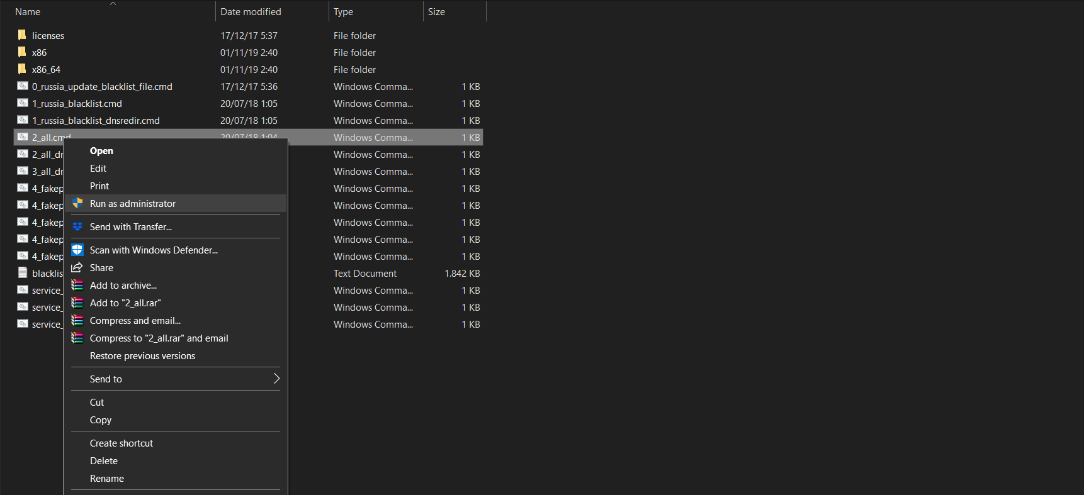1084x495 pixels.
Task: Click the 01/11/19 2:40 date of x86_64
Action: click(249, 70)
